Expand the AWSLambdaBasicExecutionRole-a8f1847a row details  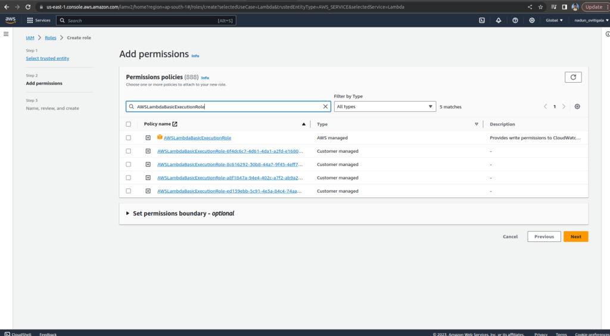click(x=148, y=178)
